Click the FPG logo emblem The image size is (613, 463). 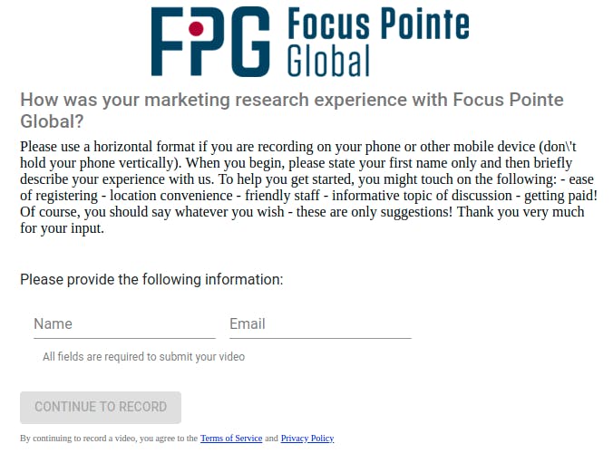pos(211,42)
